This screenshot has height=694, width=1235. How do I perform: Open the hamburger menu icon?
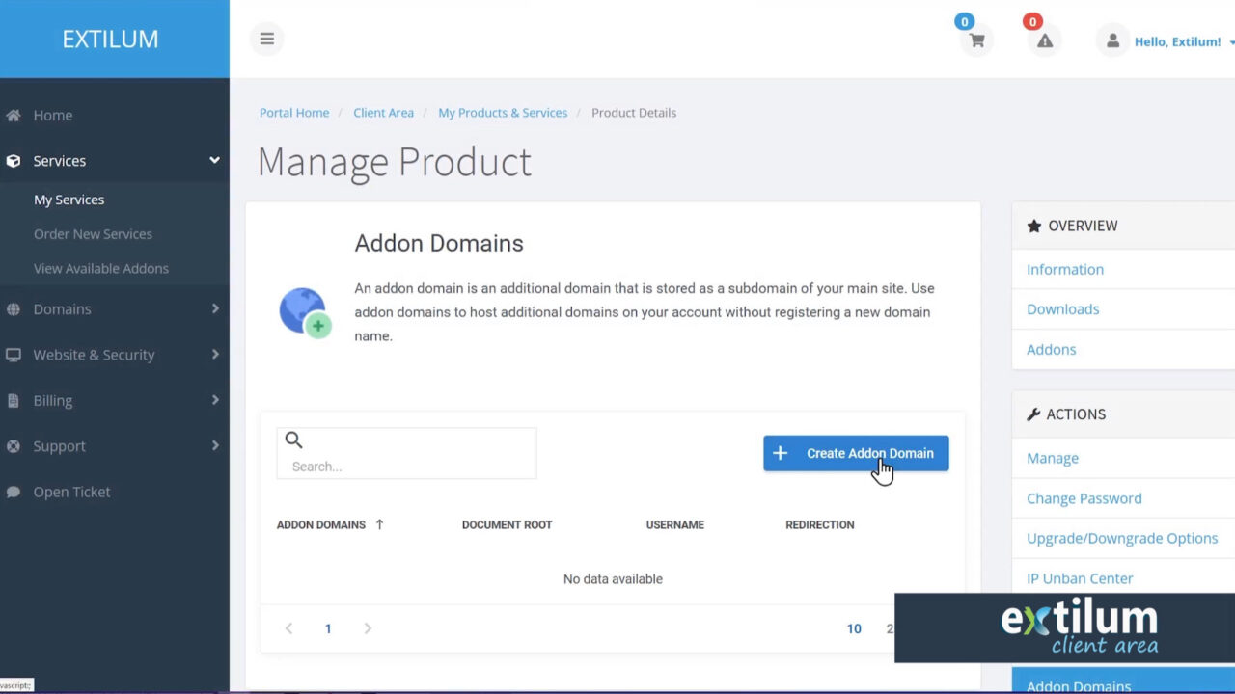[x=266, y=39]
